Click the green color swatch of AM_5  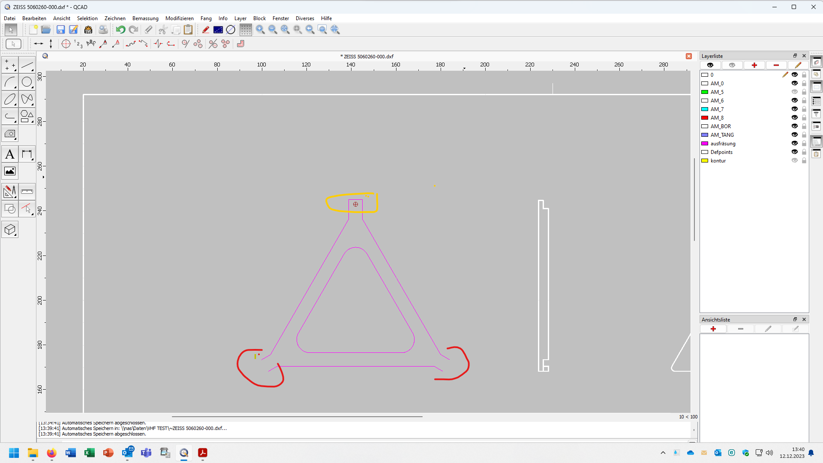click(705, 92)
